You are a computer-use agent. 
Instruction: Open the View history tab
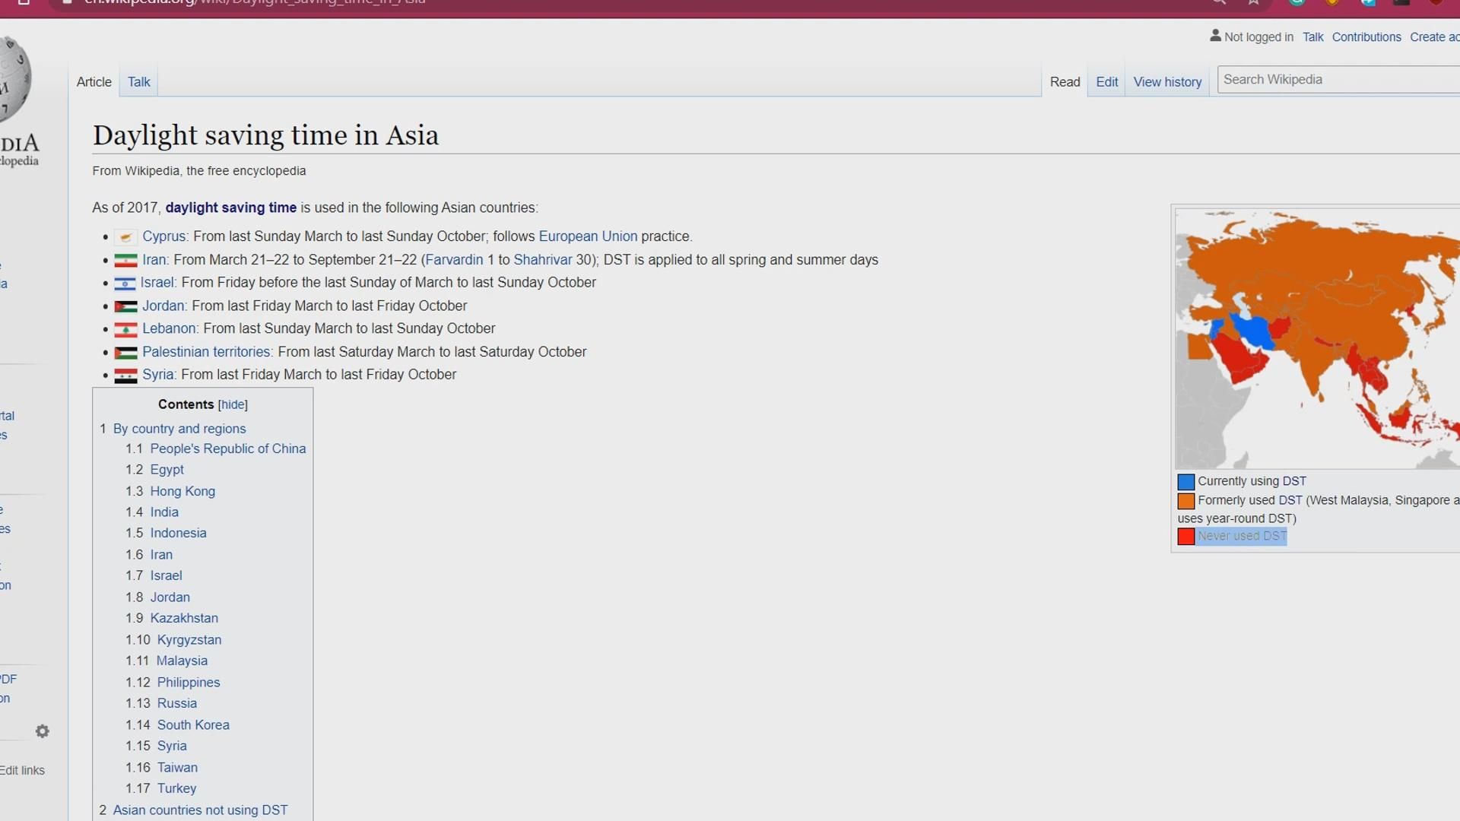[1167, 82]
